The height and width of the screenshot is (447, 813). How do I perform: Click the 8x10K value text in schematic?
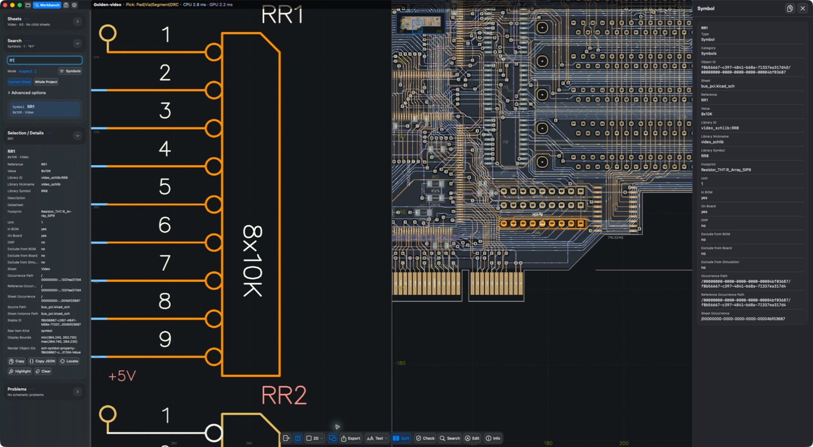click(x=253, y=261)
